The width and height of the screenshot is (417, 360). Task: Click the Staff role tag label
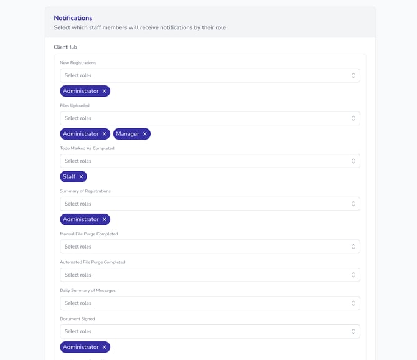click(69, 177)
